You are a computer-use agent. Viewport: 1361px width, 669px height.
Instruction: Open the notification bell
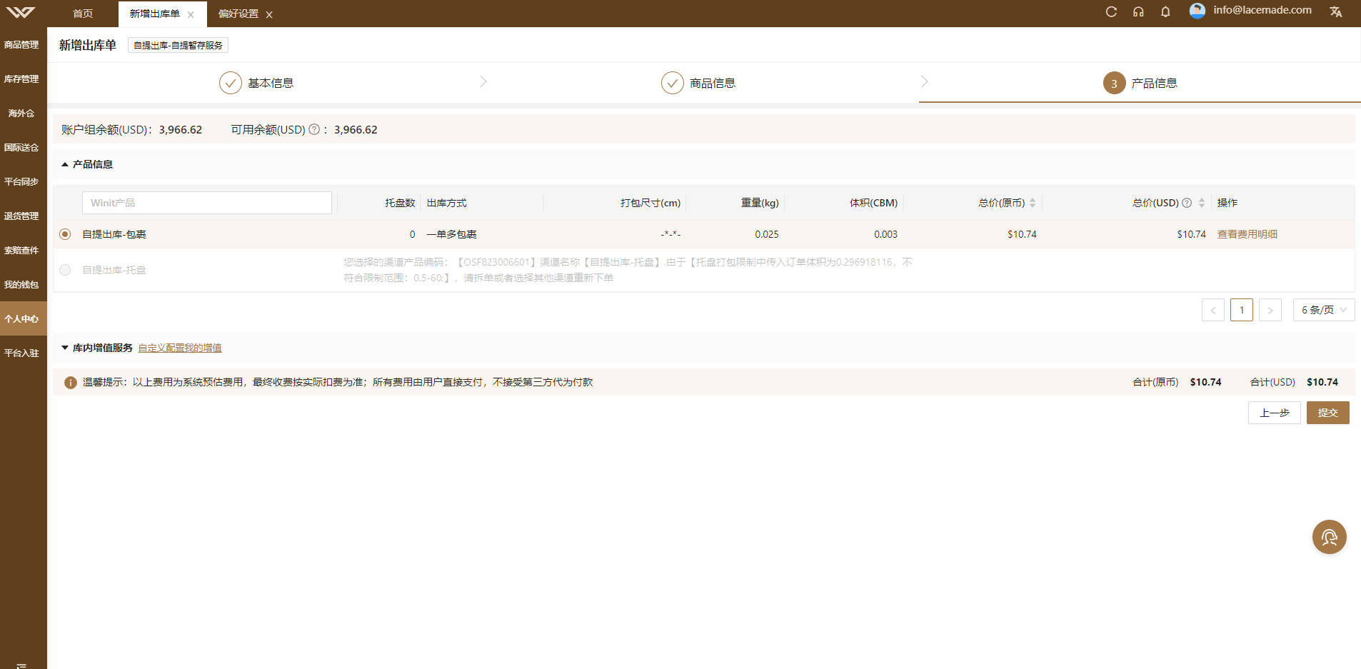[1165, 11]
